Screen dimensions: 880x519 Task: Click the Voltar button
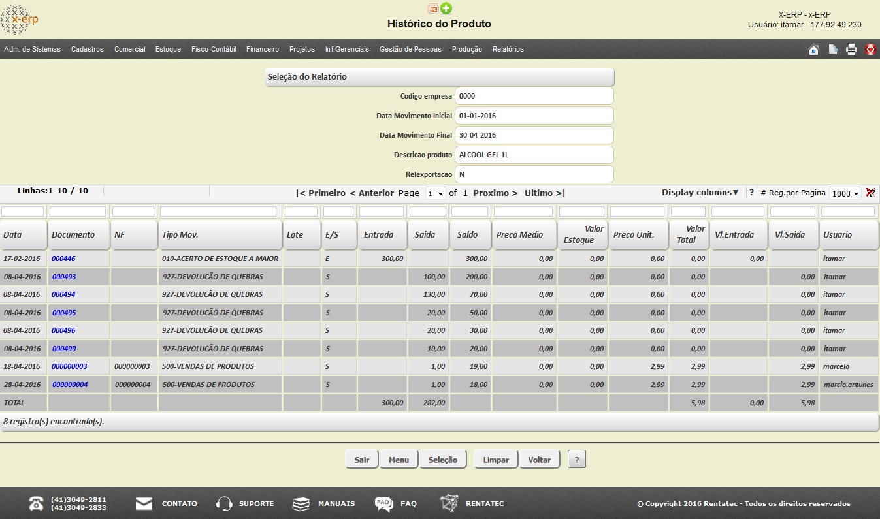click(x=540, y=460)
